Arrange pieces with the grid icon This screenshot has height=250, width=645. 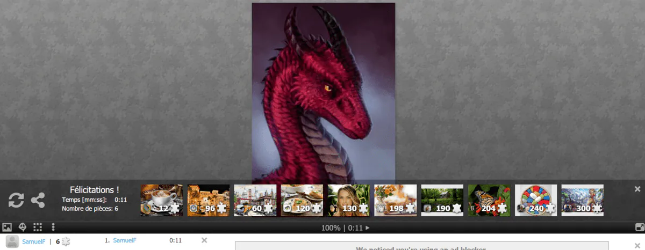point(38,227)
